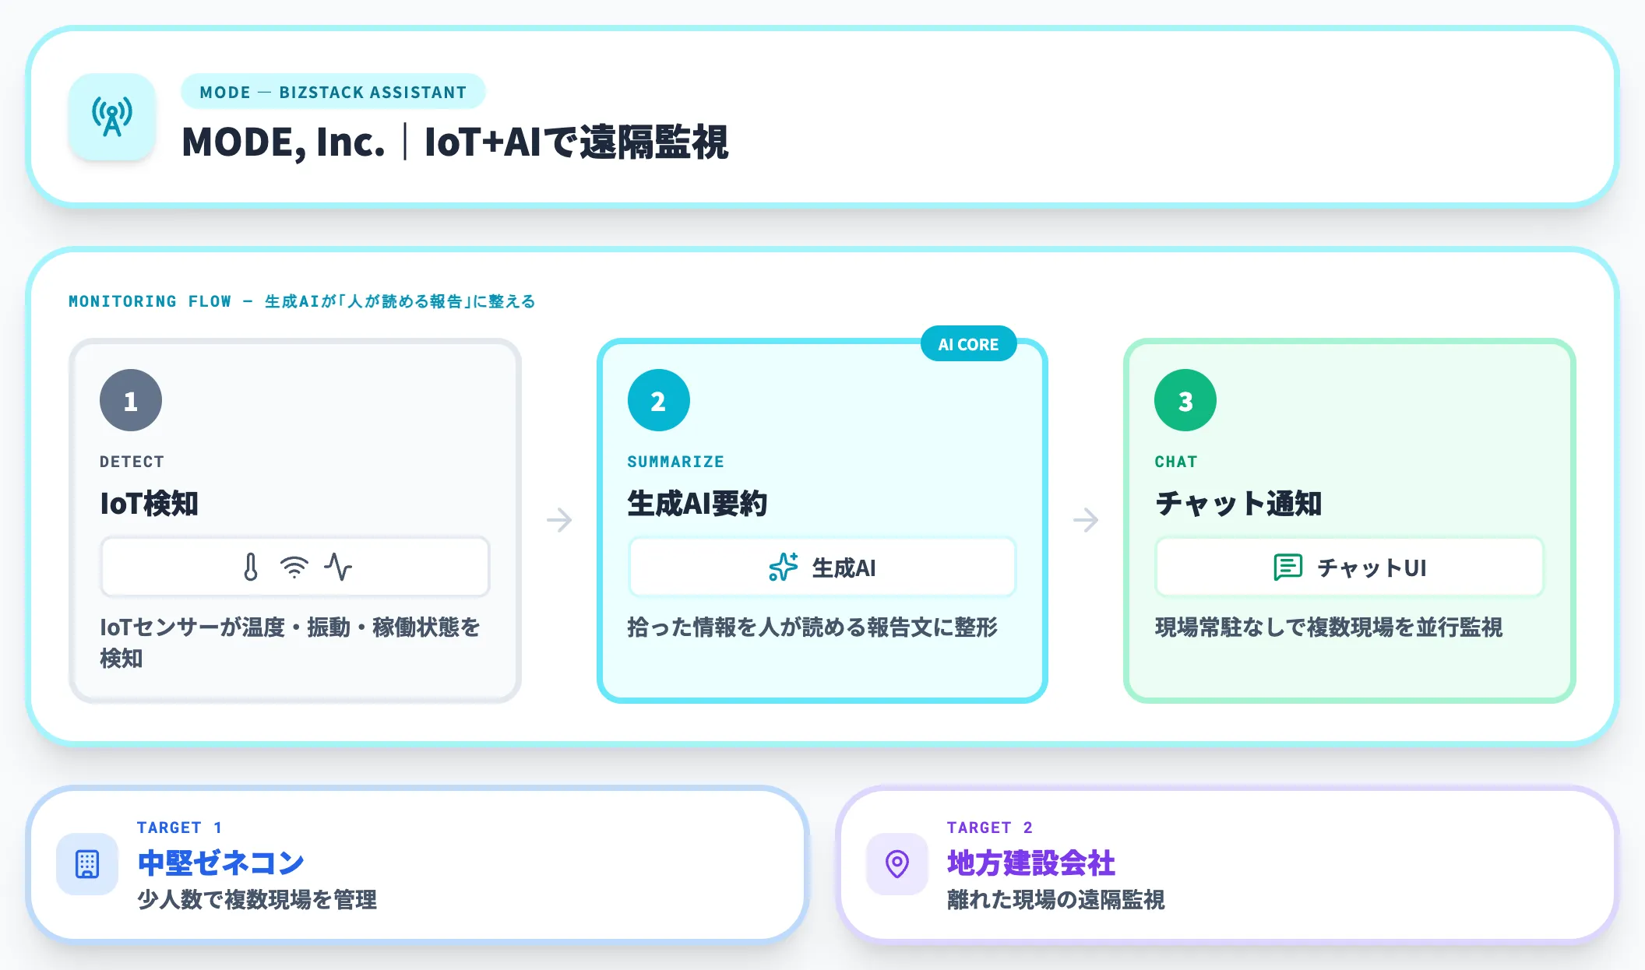Click the MONITORING FLOW section label
Image resolution: width=1645 pixels, height=970 pixels.
coord(302,301)
